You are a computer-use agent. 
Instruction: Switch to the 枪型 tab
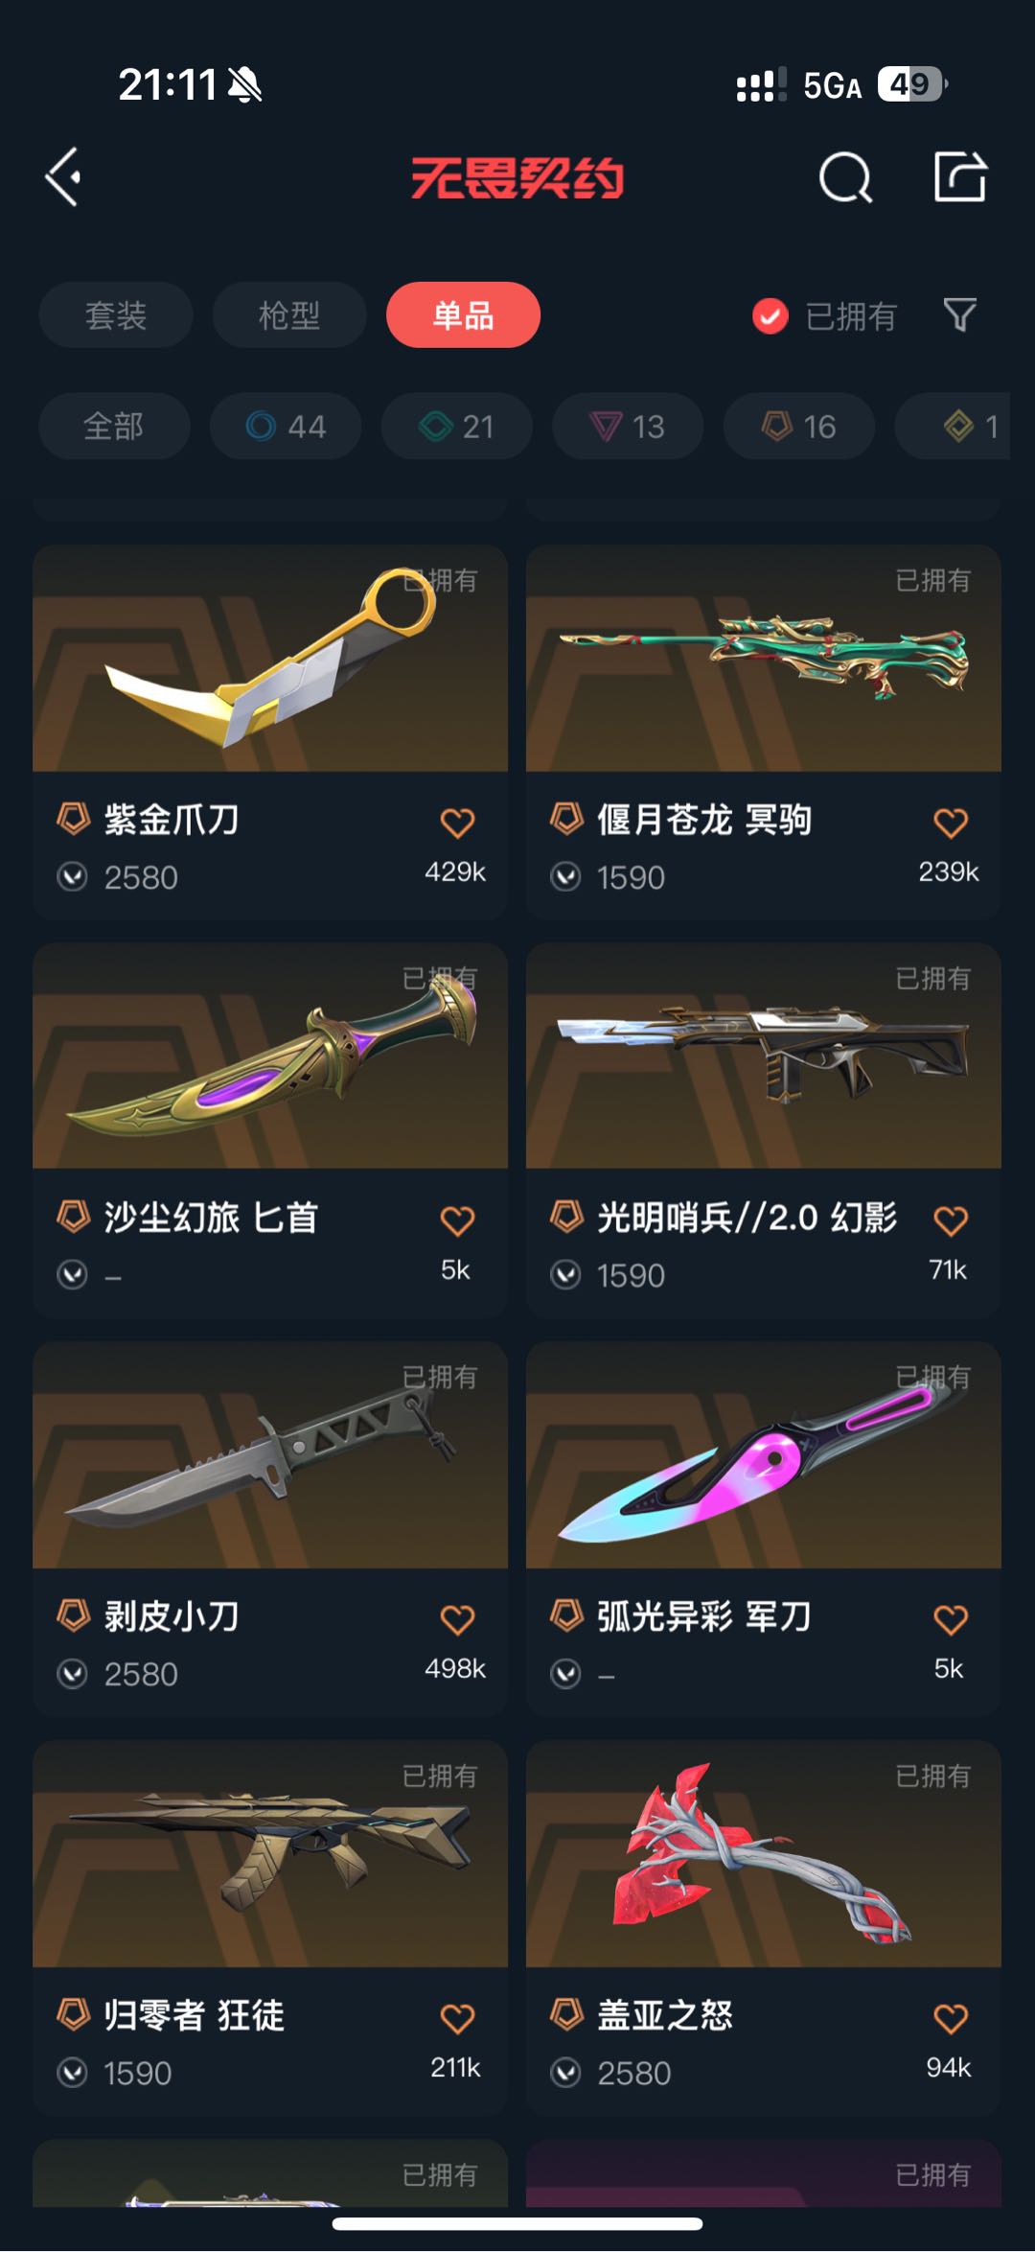(289, 315)
